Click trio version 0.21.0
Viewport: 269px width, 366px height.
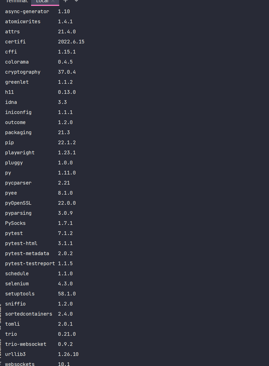click(x=67, y=334)
